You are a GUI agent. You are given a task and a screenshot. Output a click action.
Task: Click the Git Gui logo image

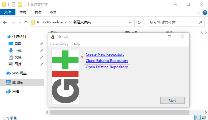point(65,77)
